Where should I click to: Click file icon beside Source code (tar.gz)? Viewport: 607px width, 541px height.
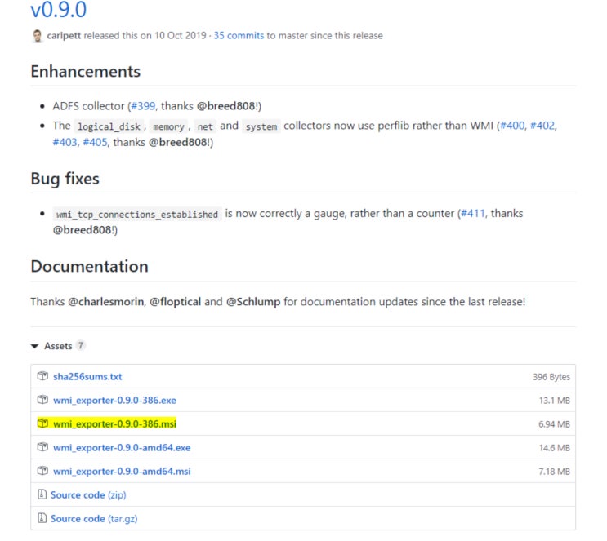(x=42, y=519)
